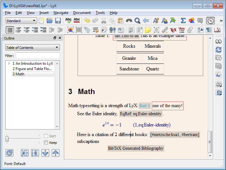The height and width of the screenshot is (170, 226).
Task: Undock the Outline panel
Action: [55, 38]
